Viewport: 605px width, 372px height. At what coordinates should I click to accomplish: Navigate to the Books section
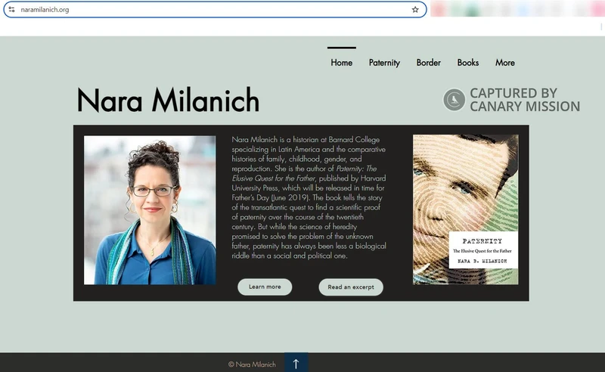[468, 63]
